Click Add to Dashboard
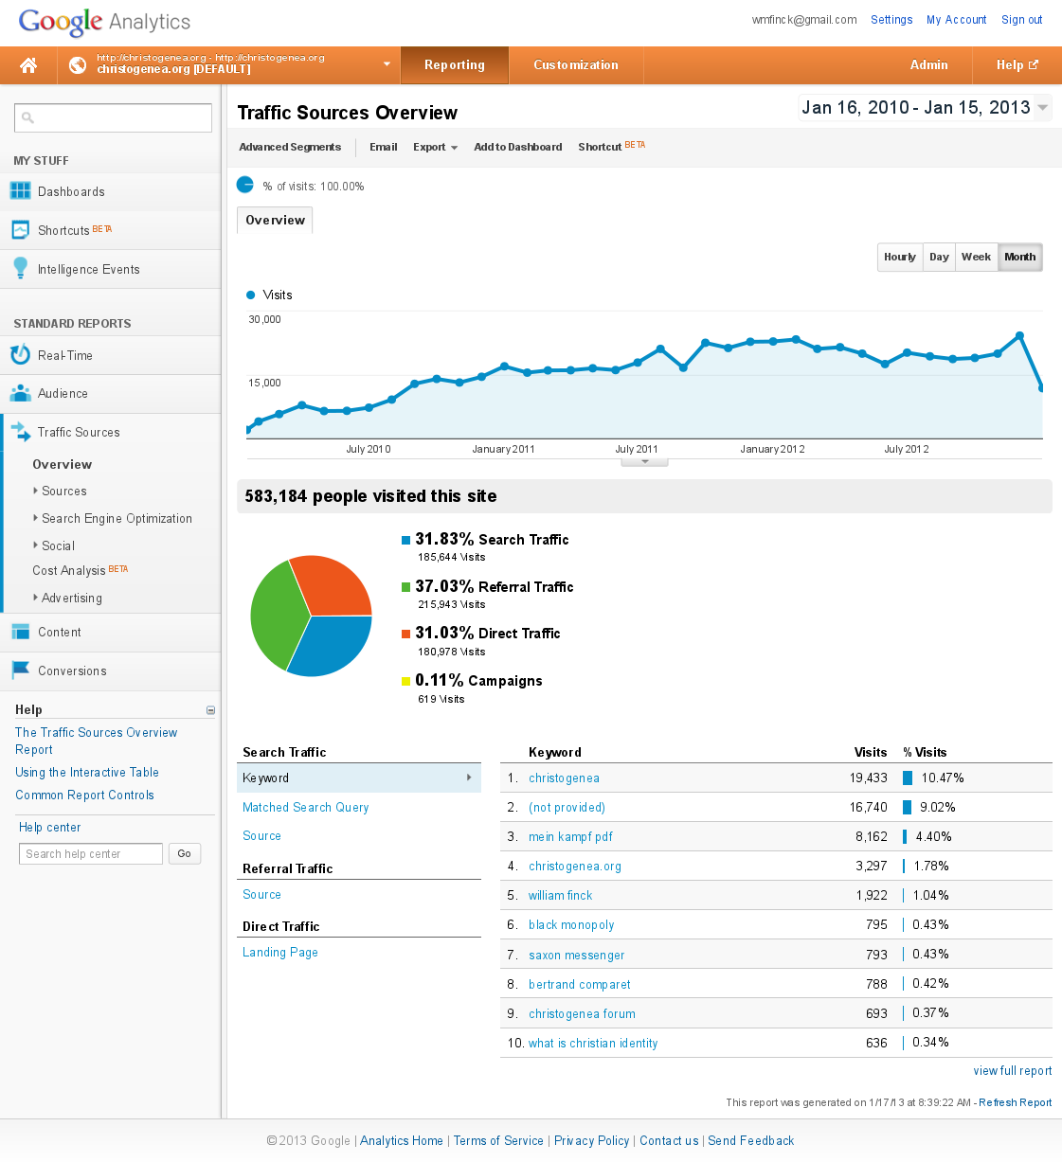Screen dimensions: 1062x1162 (518, 147)
